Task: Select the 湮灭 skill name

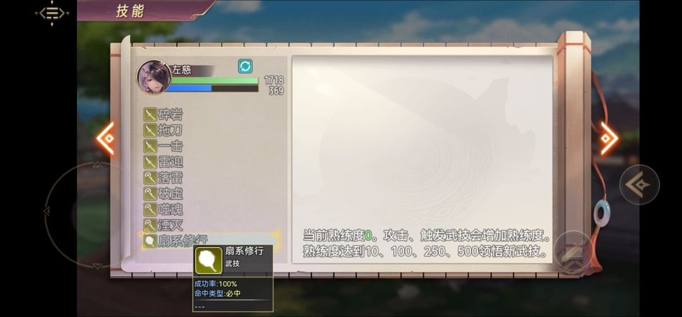Action: click(170, 225)
